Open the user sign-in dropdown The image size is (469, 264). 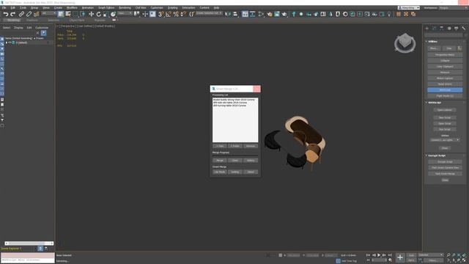point(409,8)
